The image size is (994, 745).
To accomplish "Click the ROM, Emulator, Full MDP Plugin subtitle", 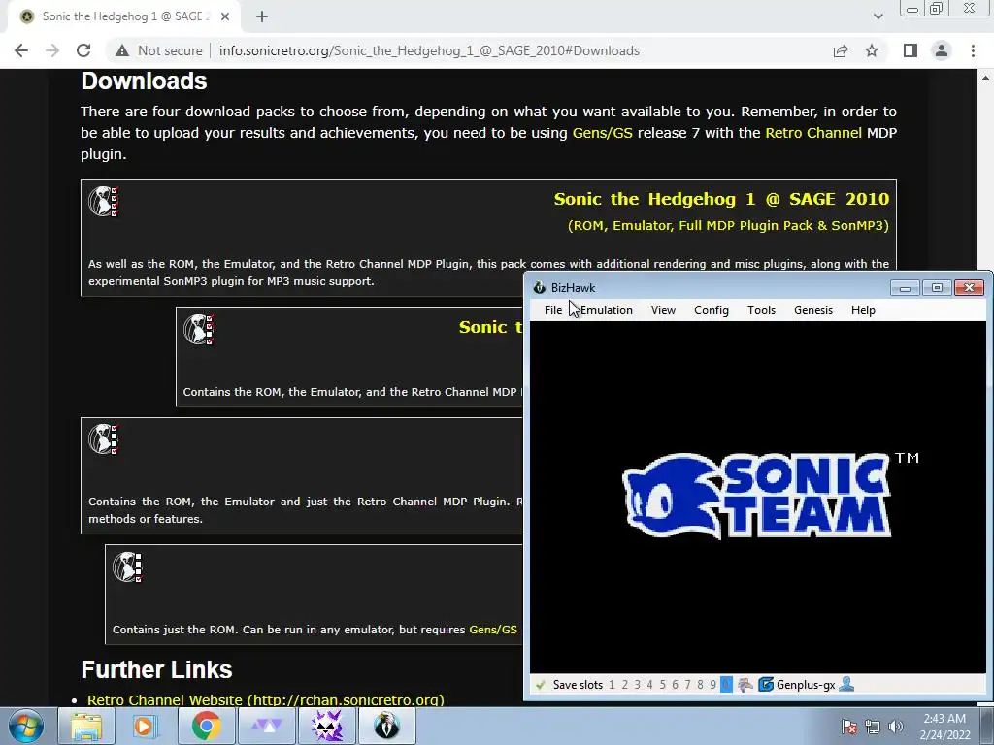I will (x=728, y=225).
